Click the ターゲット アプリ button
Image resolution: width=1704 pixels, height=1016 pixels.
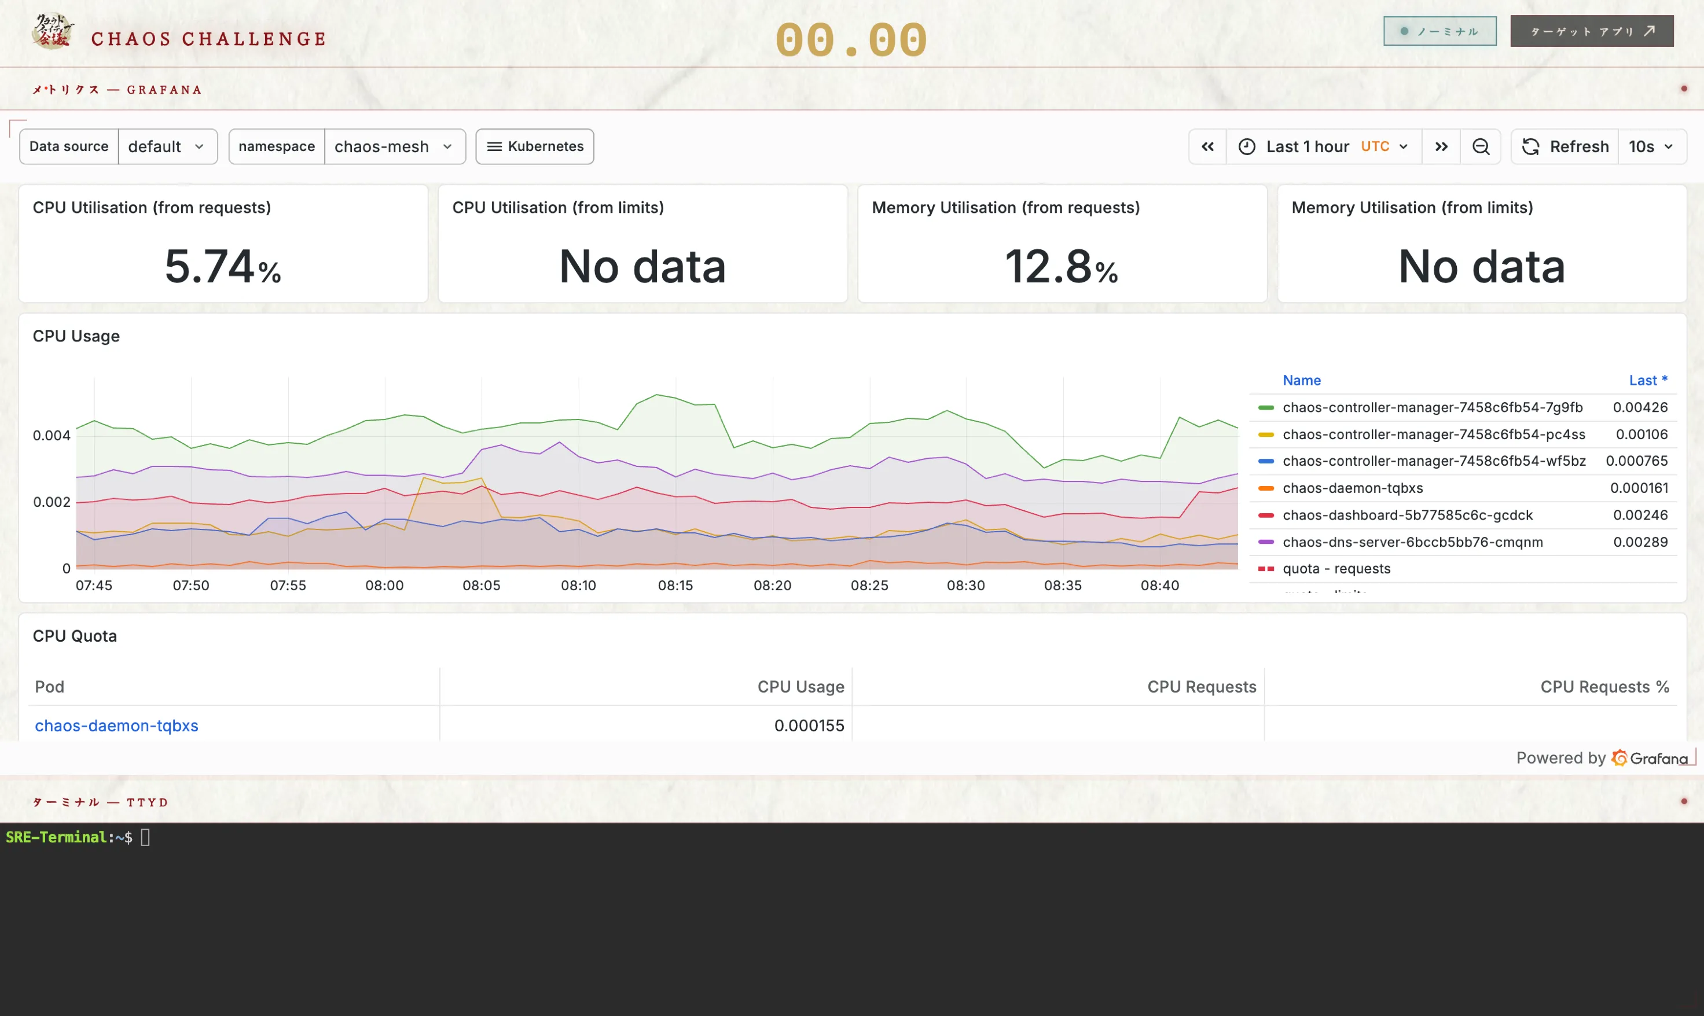(1592, 31)
